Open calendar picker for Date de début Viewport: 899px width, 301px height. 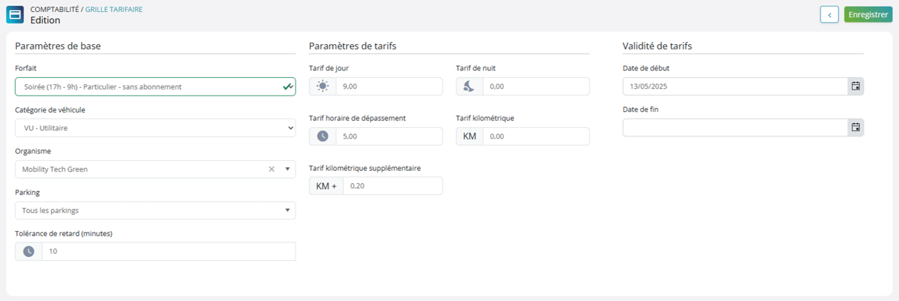[856, 86]
